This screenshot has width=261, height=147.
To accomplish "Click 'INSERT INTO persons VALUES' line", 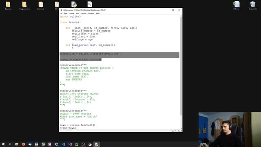I will click(79, 94).
